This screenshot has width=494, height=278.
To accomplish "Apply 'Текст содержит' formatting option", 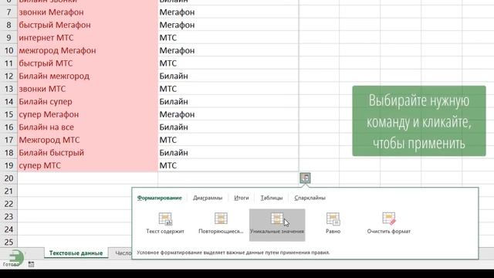I will [165, 223].
